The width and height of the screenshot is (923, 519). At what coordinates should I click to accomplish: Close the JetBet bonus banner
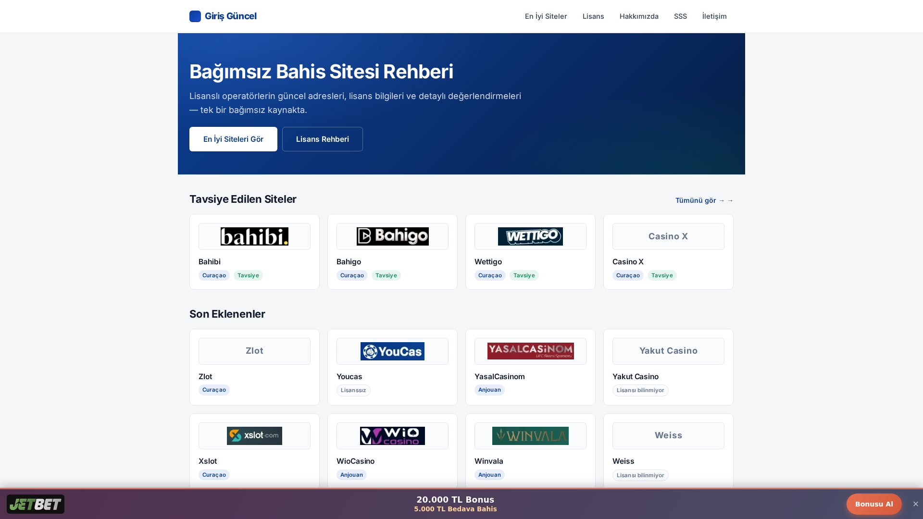916,504
